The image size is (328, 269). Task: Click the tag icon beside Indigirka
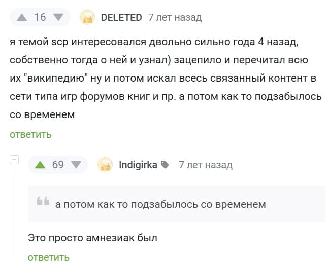165,165
